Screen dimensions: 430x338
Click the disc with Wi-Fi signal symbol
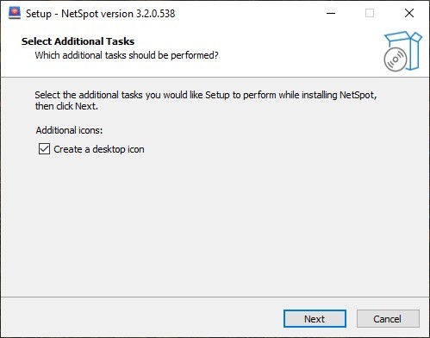pos(396,59)
